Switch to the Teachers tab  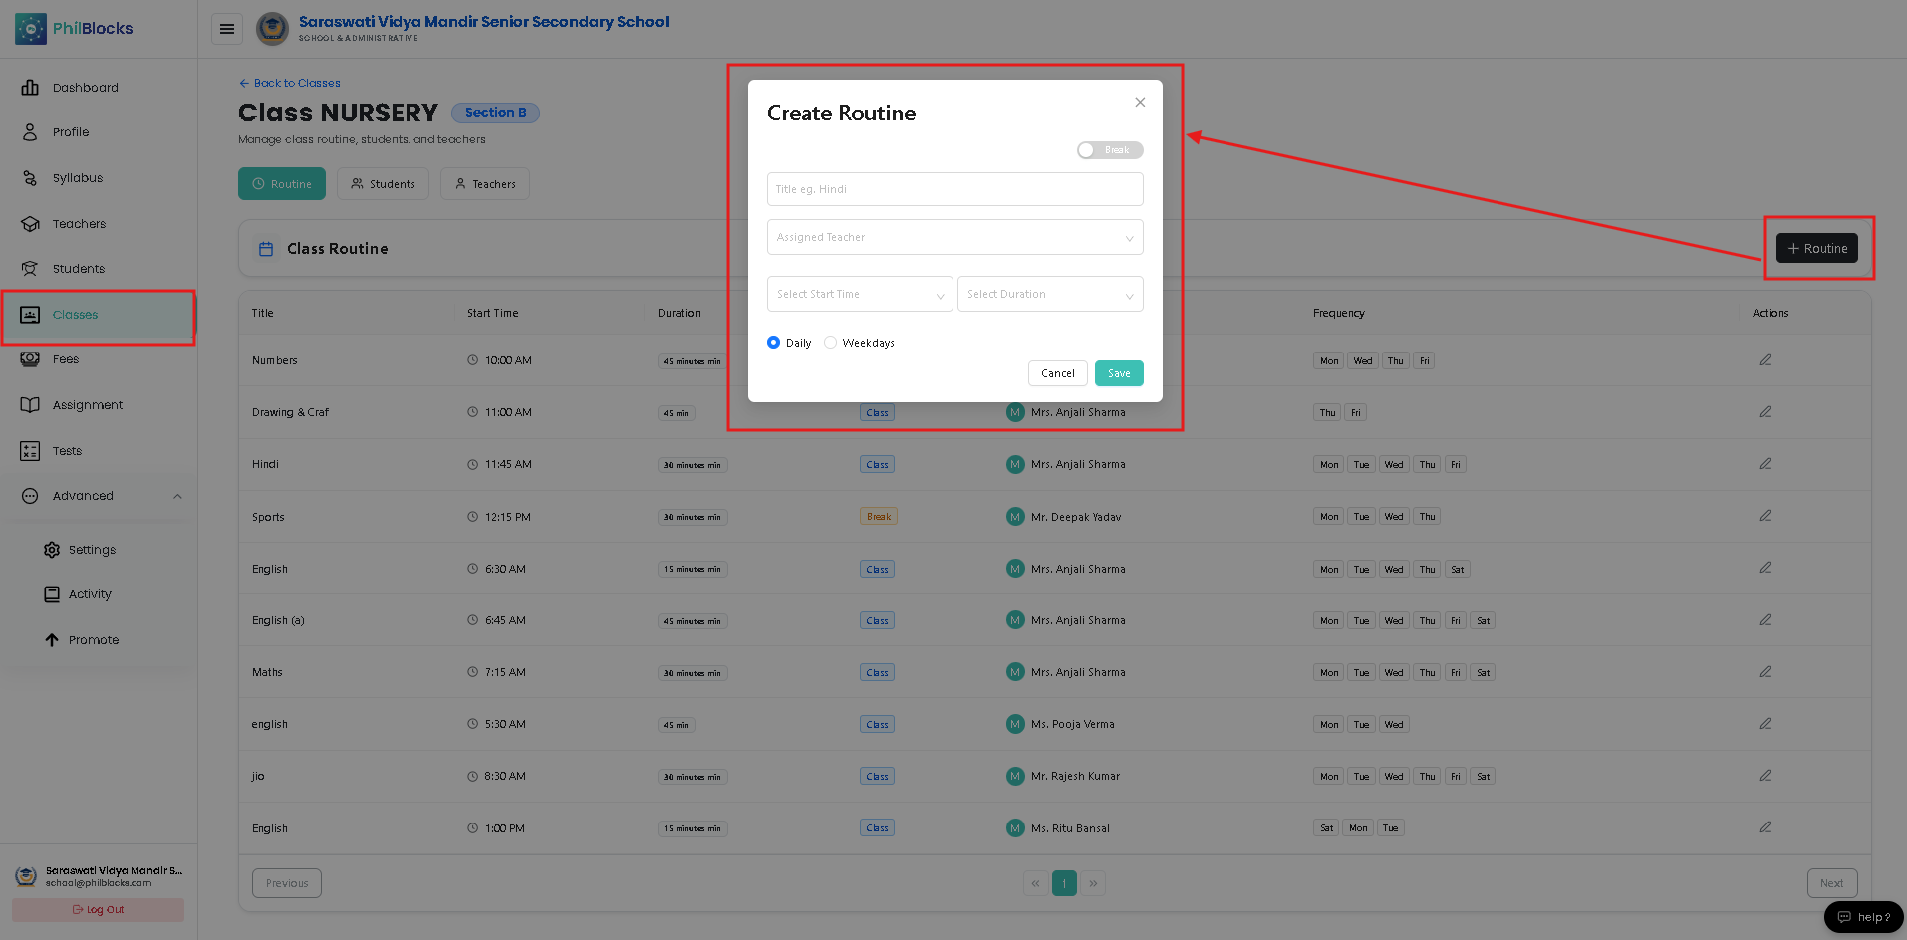pos(485,184)
